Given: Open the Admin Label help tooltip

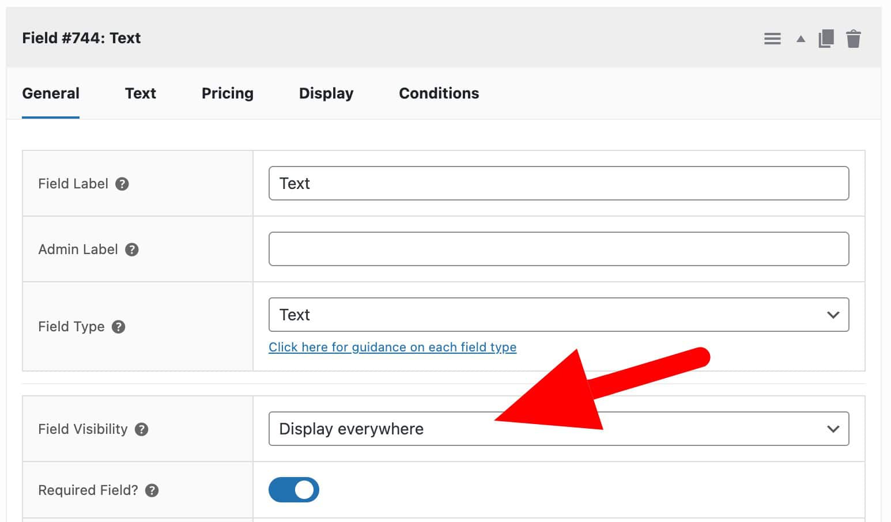Looking at the screenshot, I should (131, 249).
